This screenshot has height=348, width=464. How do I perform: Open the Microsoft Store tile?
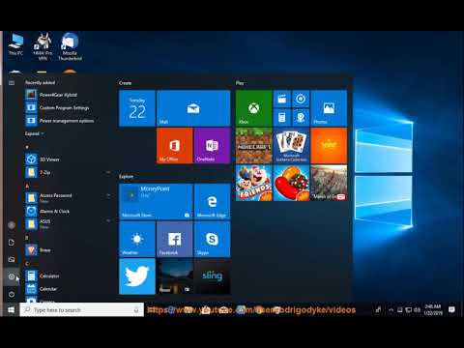click(156, 202)
